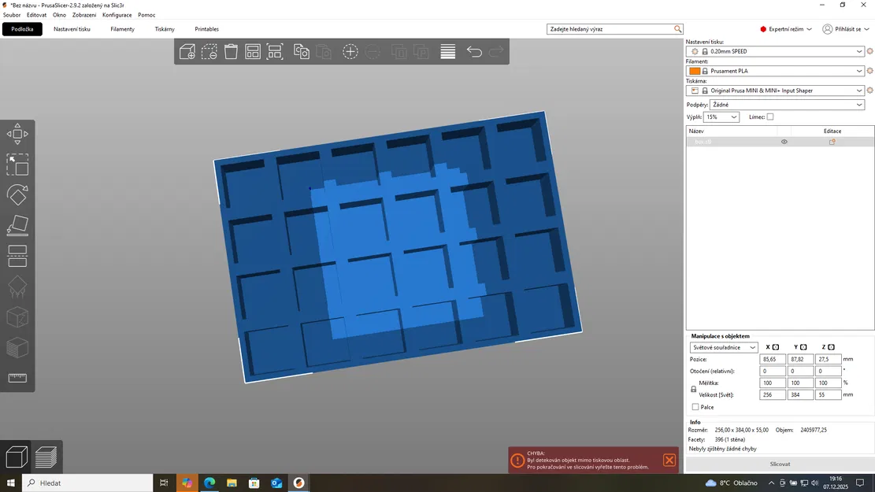The image size is (875, 492).
Task: Click the Arrange selection icon
Action: click(x=275, y=51)
